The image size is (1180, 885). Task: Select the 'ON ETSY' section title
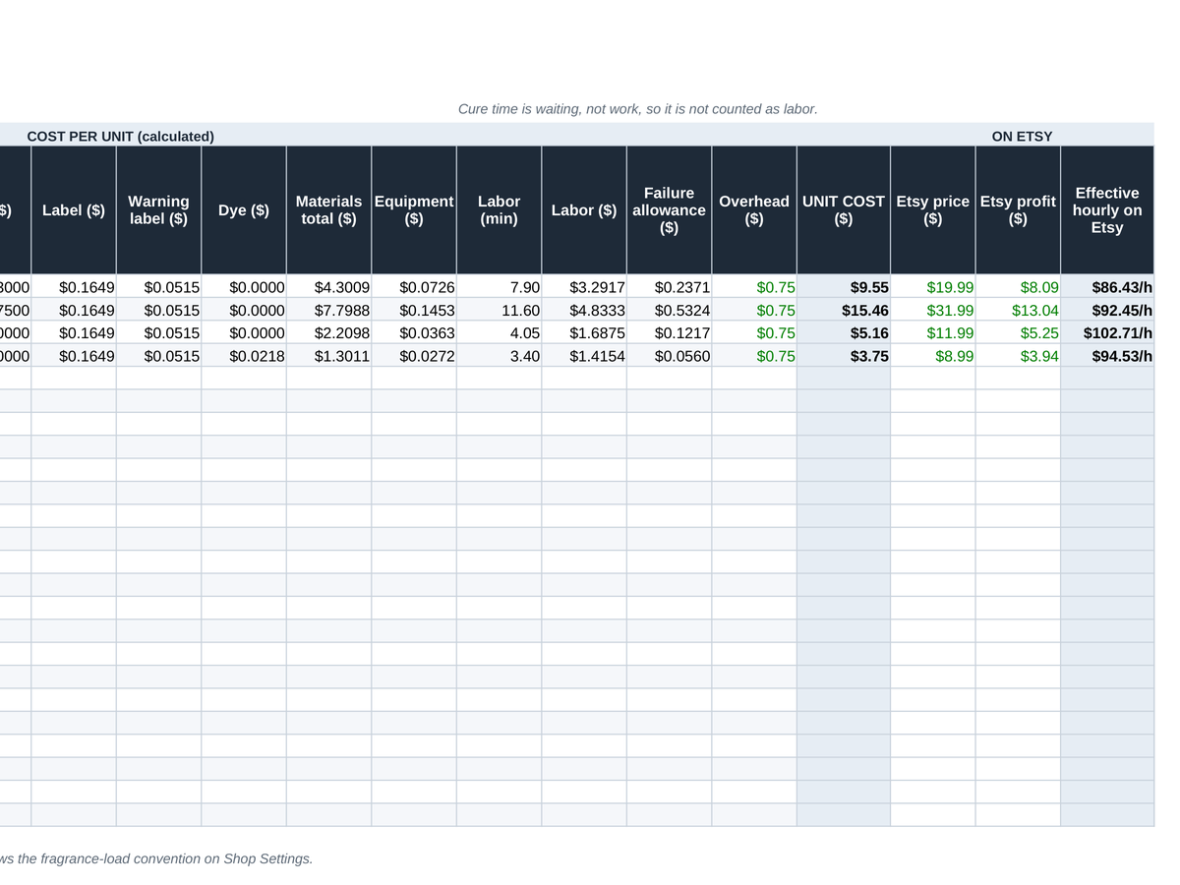pos(1022,137)
